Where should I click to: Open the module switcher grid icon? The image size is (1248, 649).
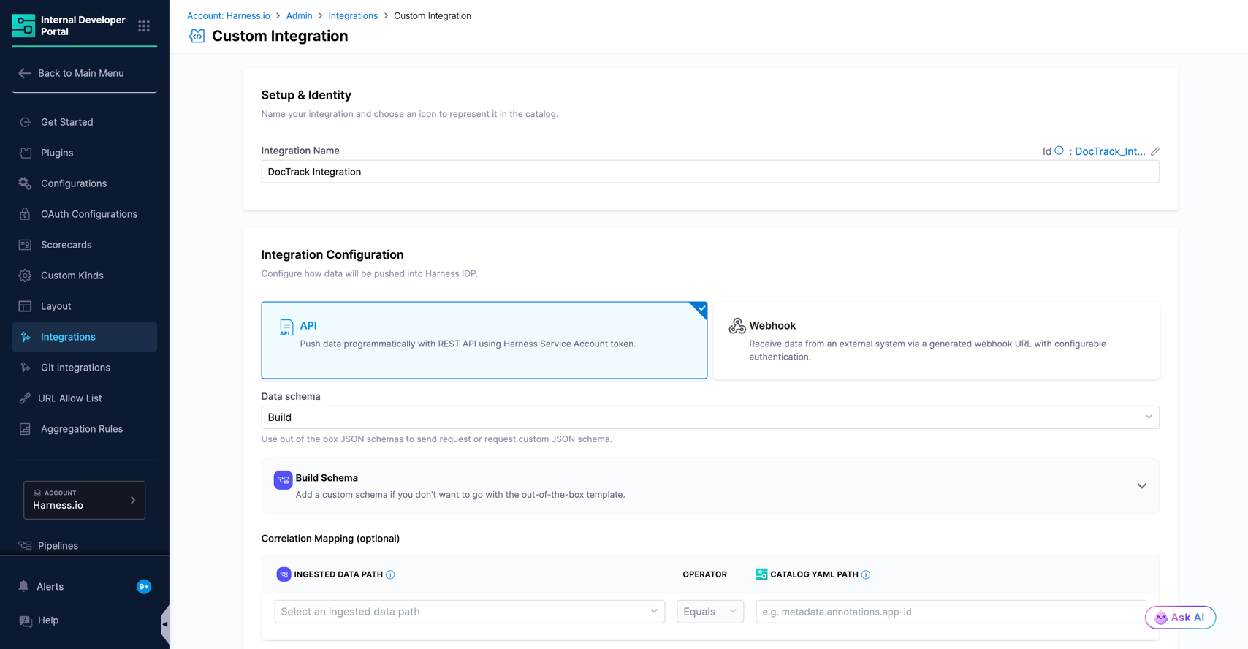click(144, 26)
